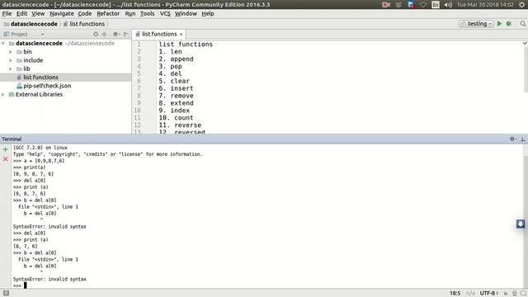Open the File menu

7,13
